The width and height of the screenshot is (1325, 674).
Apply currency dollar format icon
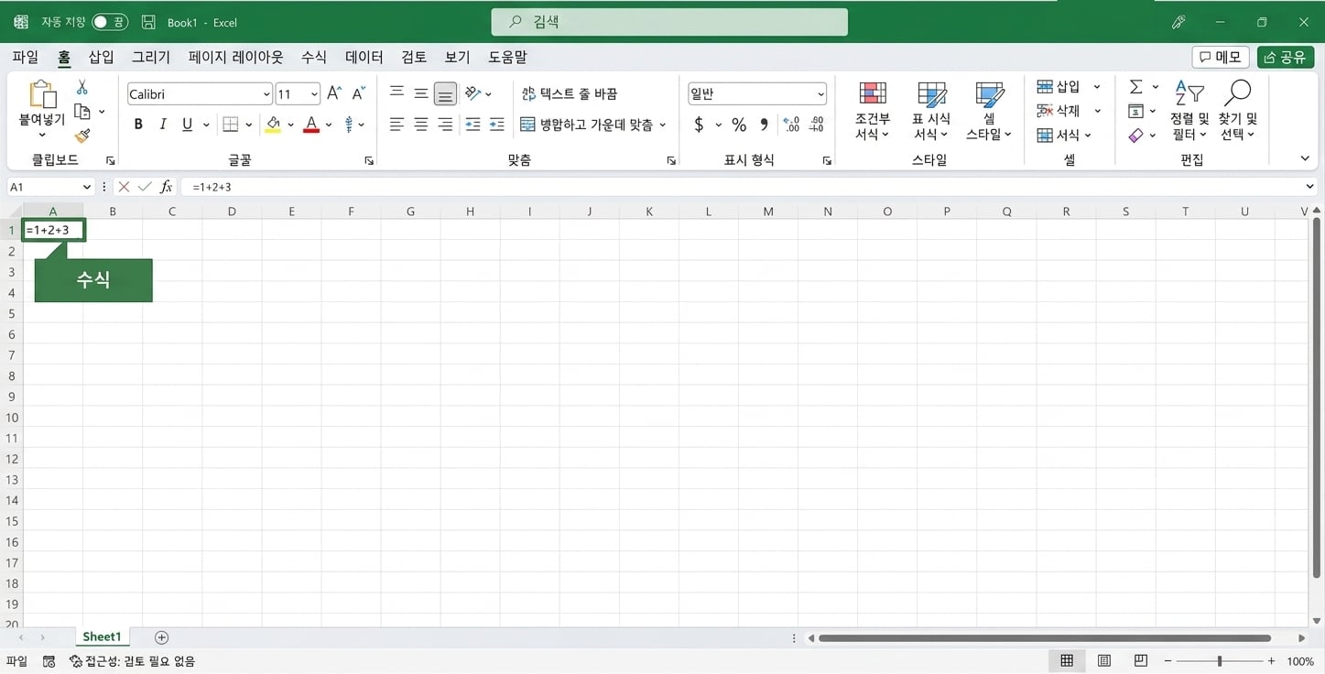[699, 125]
